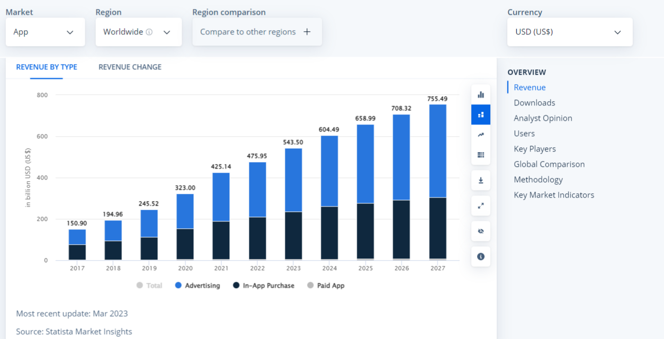Viewport: 664px width, 339px height.
Task: Expand the Region dropdown
Action: coord(138,32)
